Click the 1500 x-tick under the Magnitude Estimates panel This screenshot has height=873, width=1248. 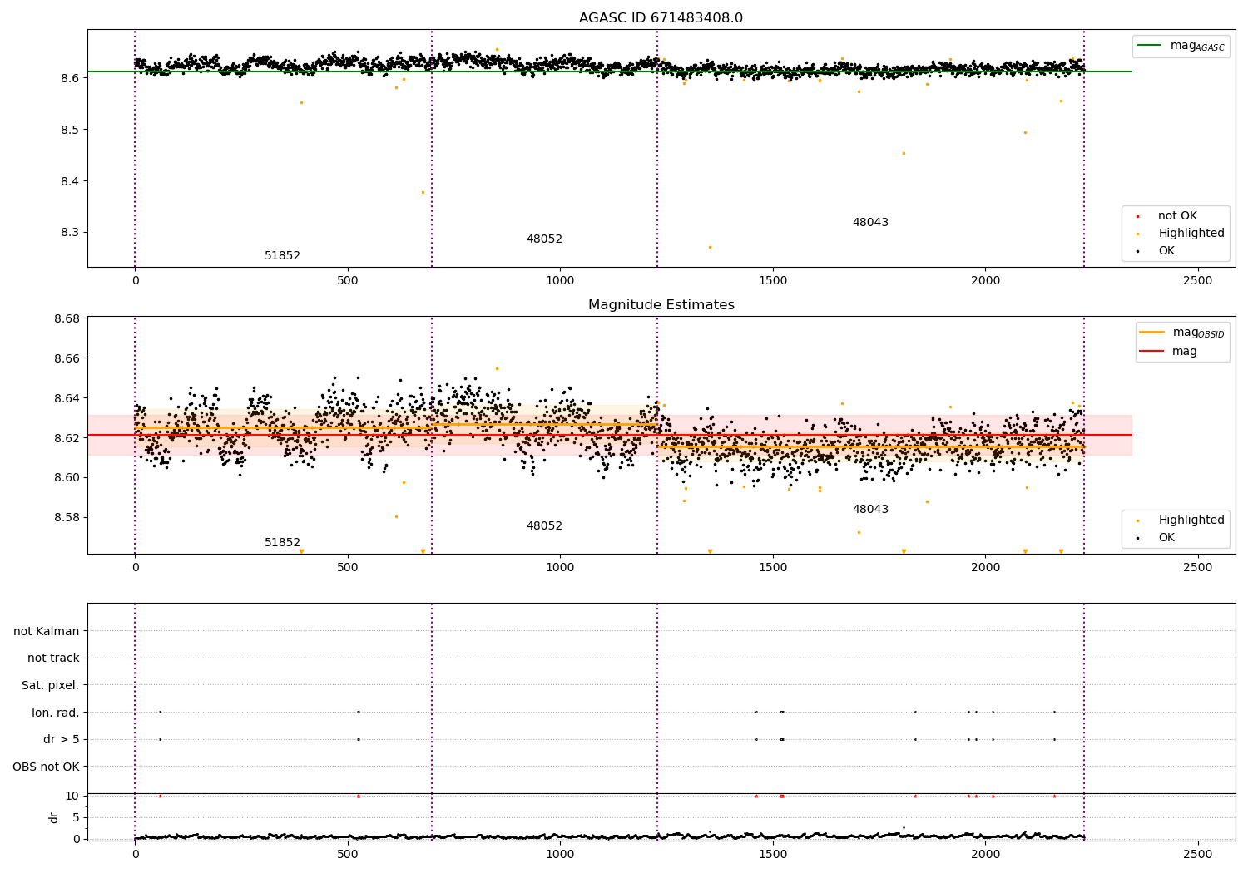point(773,568)
